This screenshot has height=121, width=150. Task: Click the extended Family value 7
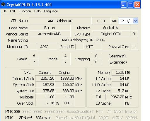34,62
